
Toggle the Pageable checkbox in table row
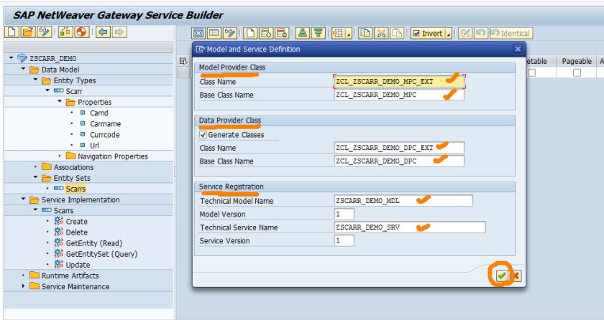tap(577, 72)
